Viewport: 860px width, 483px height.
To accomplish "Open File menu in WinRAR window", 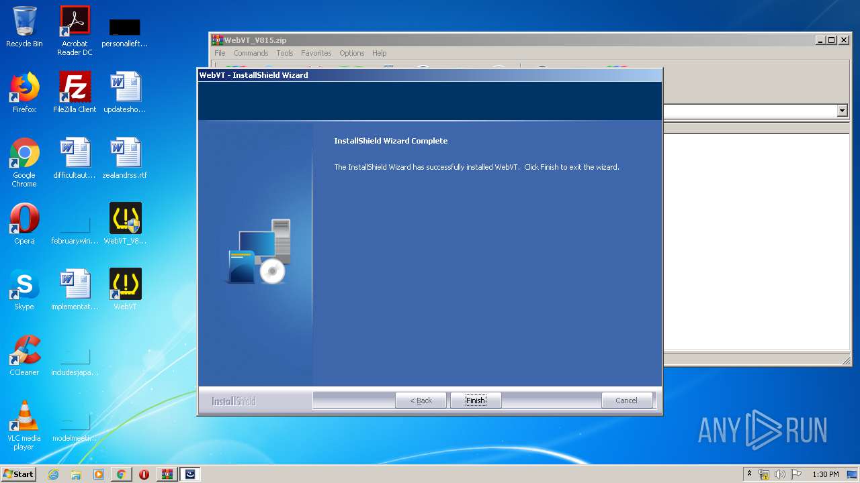I will [220, 53].
